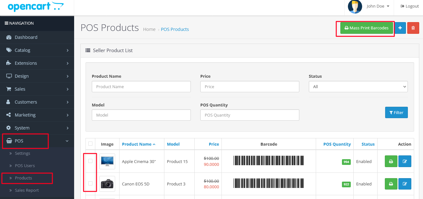Check the Apple Cinema 30" row checkbox

[91, 161]
